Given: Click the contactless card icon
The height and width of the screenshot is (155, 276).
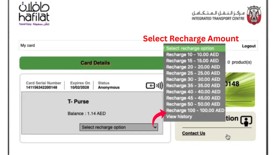Looking at the screenshot, I should 155,85.
